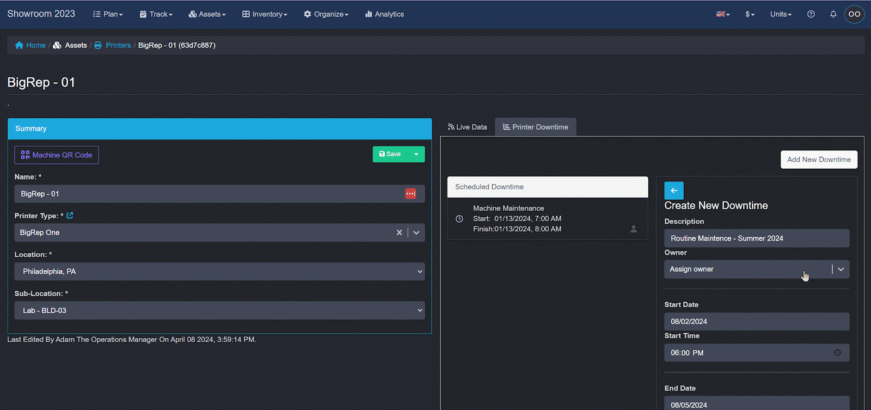Open the Inventory menu
Screen dimensions: 871x410
pos(265,14)
